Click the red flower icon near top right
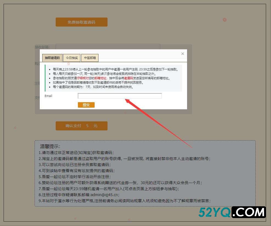This screenshot has height=226, width=271. point(225,20)
